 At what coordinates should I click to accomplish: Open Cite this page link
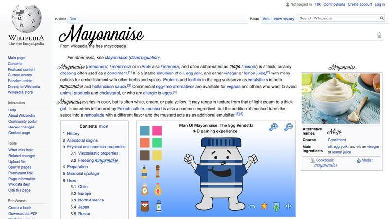point(19,190)
